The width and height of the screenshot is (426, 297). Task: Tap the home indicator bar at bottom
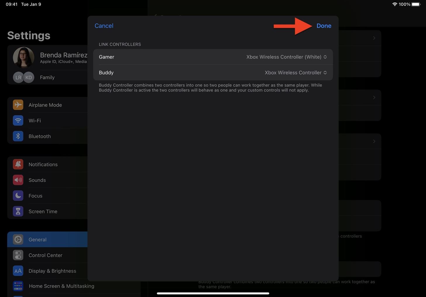coord(213,293)
